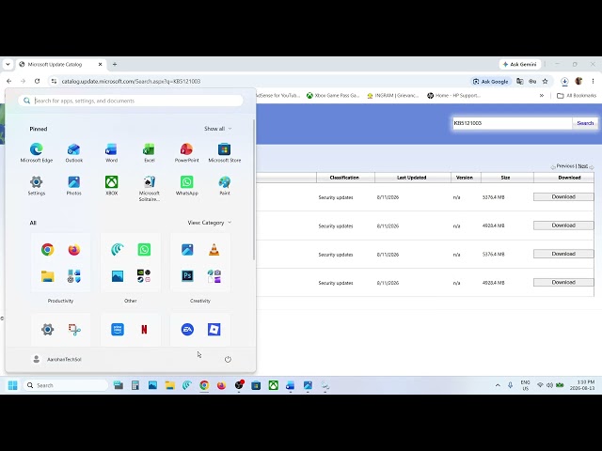Click the Windows Start button on taskbar
Image resolution: width=602 pixels, height=451 pixels.
click(x=12, y=385)
